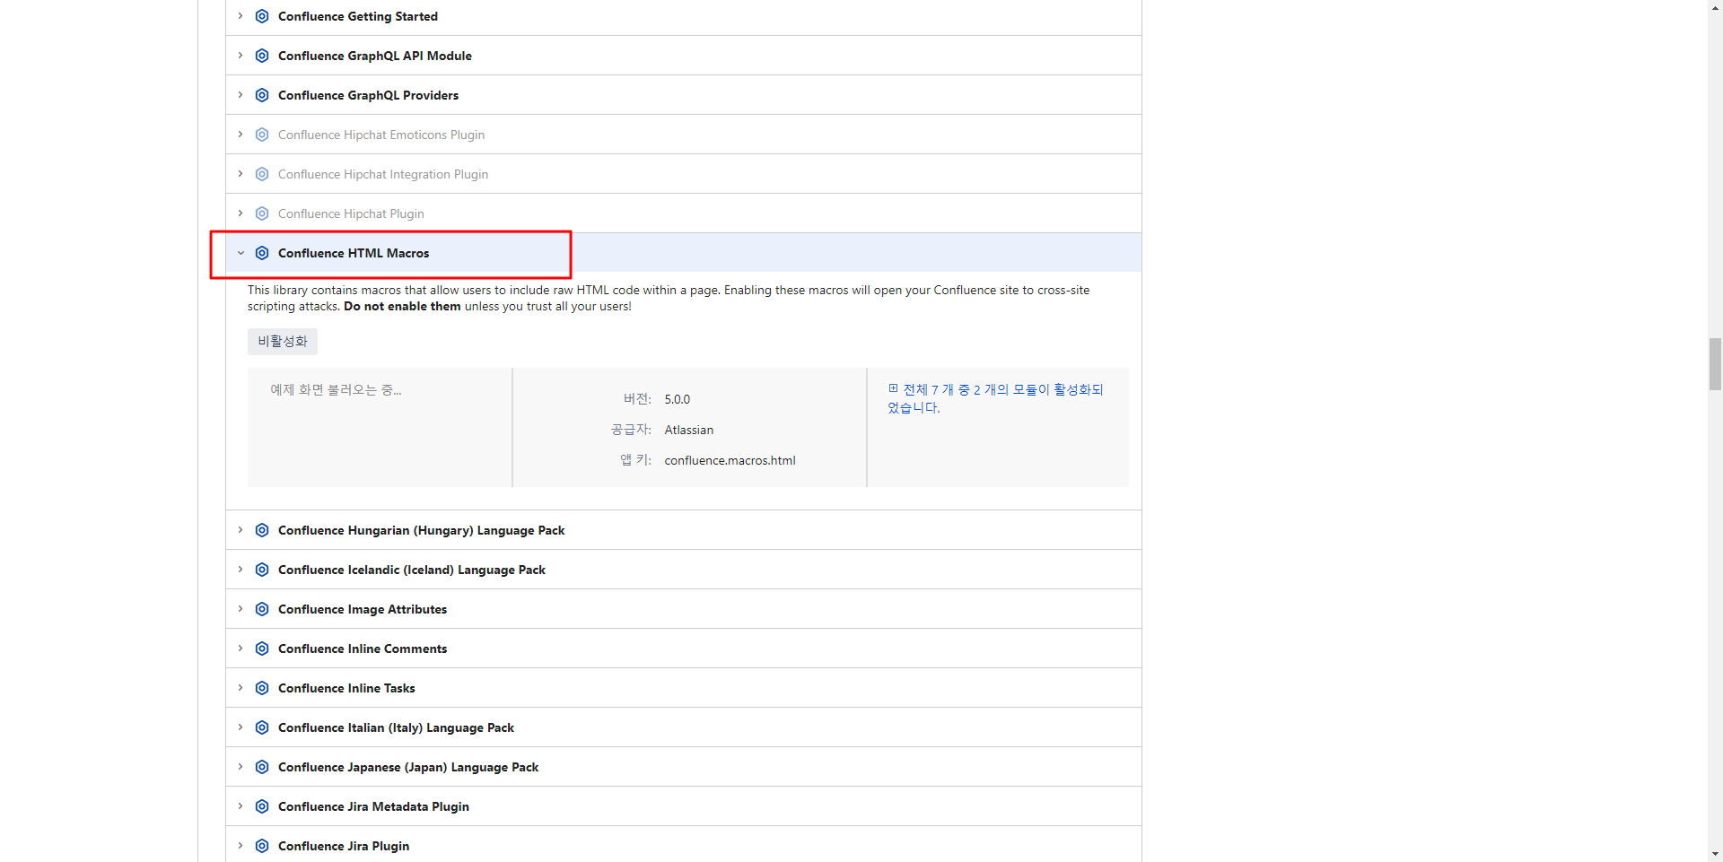Click the Hipchat Integration Plugin disabled icon
1723x862 pixels.
coord(262,174)
